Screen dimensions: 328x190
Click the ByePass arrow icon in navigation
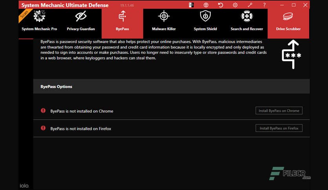click(122, 16)
